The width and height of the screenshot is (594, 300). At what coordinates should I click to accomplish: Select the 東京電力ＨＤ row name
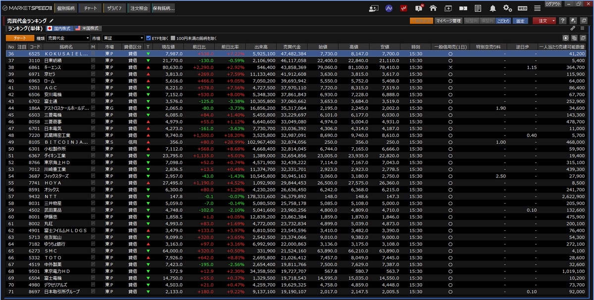pyautogui.click(x=57, y=271)
